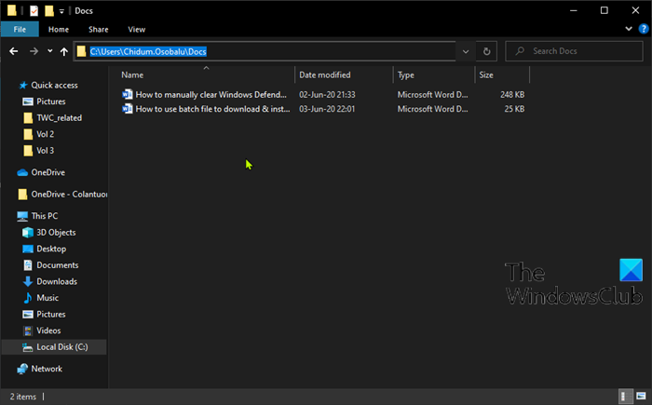The height and width of the screenshot is (405, 652).
Task: Open the window system menu icon
Action: pyautogui.click(x=11, y=10)
